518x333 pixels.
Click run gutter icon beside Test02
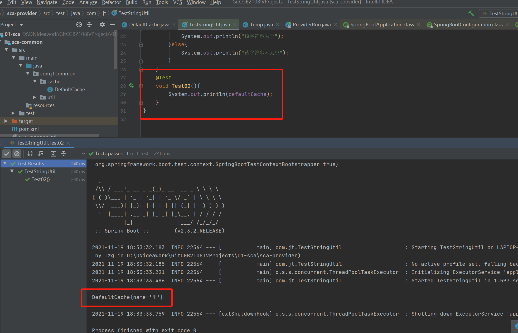131,86
